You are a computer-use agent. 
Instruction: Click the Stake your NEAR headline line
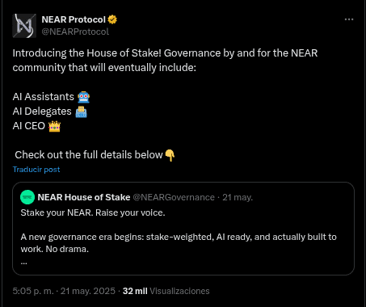93,212
